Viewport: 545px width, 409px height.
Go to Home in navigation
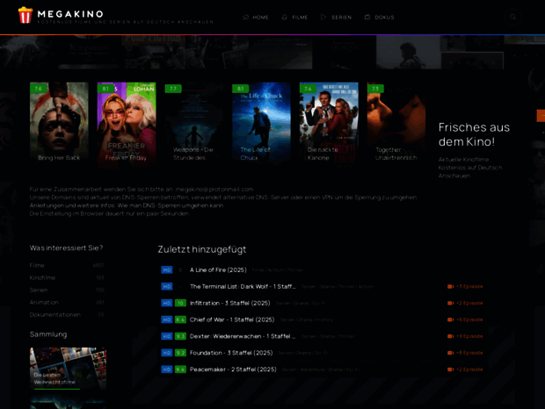(256, 17)
